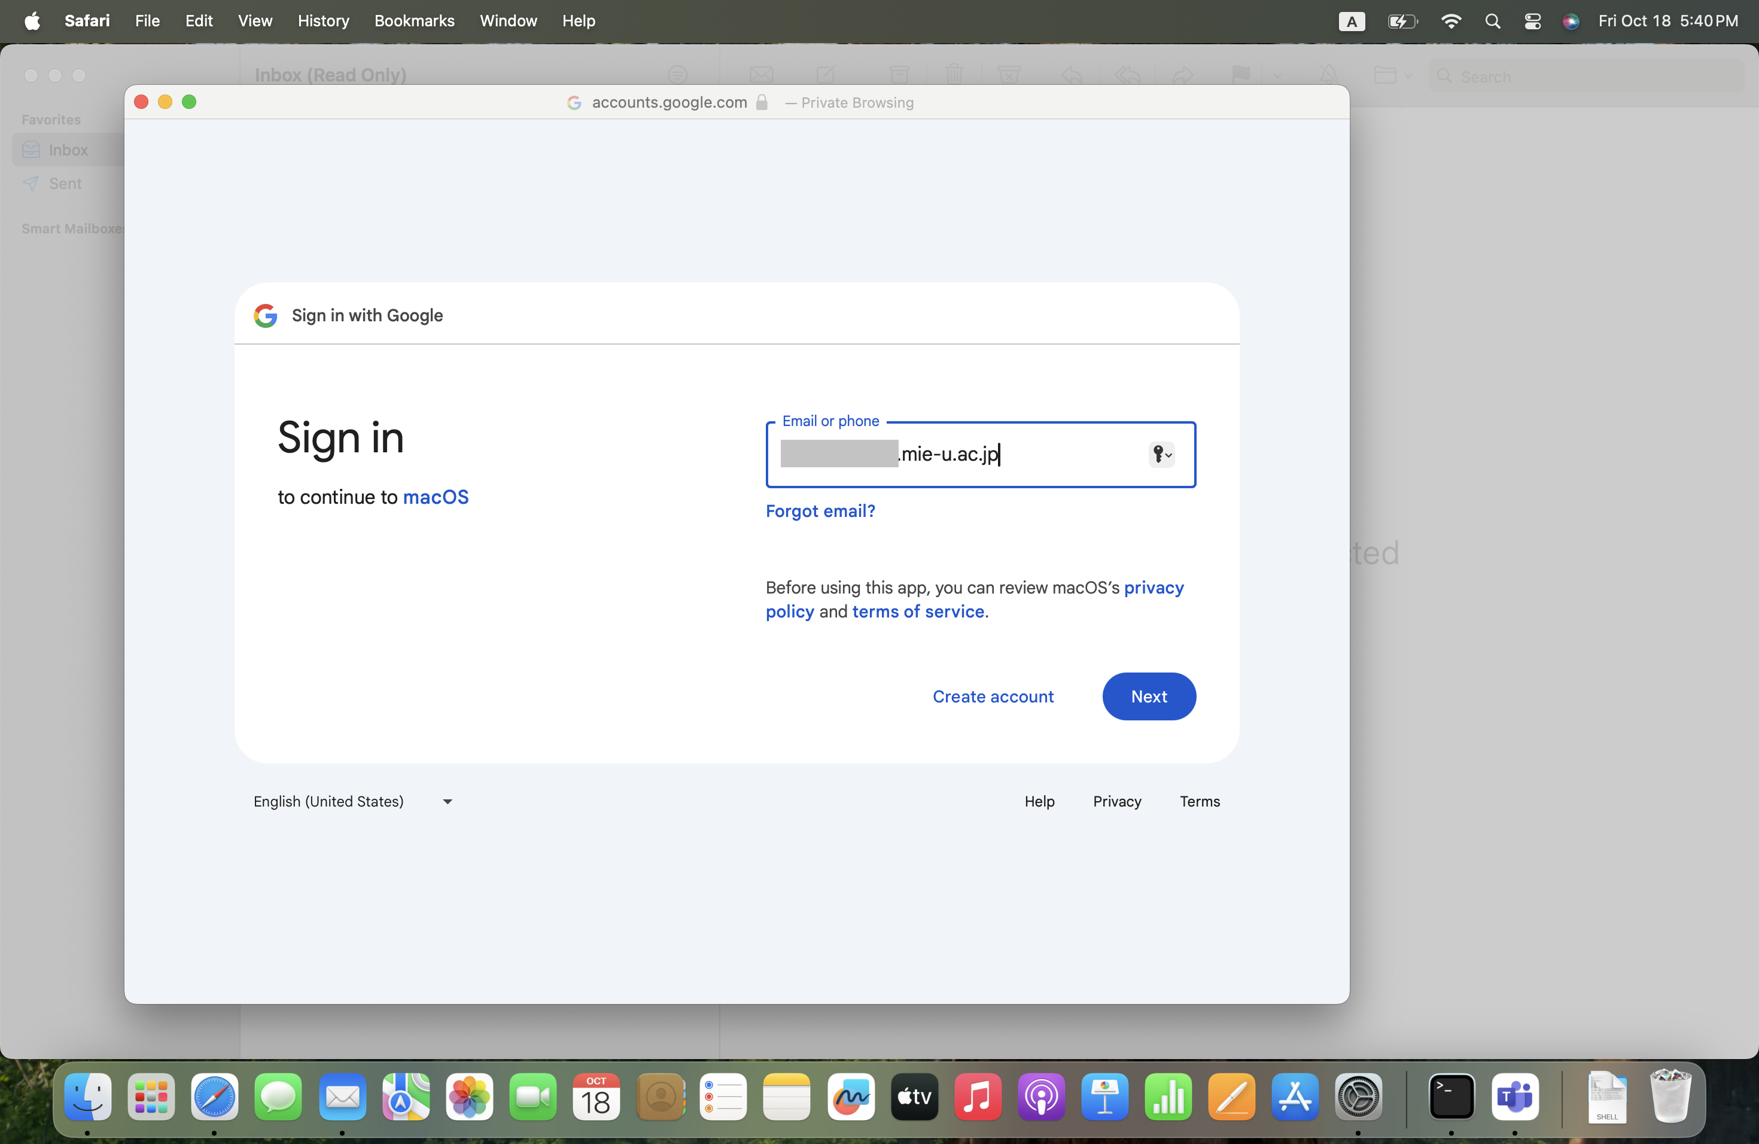
Task: Open System Settings from the Dock
Action: (1358, 1096)
